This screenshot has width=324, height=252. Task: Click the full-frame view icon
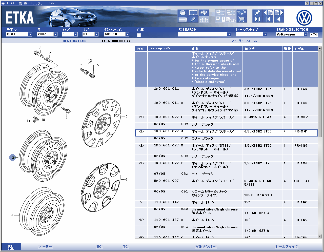(x=193, y=13)
